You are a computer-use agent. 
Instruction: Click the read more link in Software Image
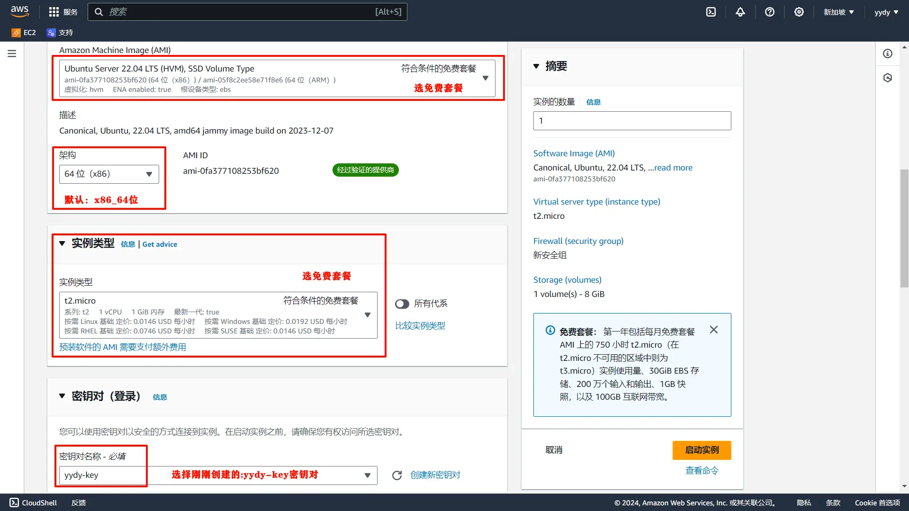673,168
